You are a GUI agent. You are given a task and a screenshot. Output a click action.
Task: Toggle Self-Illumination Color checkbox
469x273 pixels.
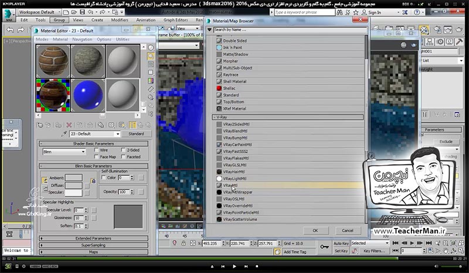[x=104, y=178]
